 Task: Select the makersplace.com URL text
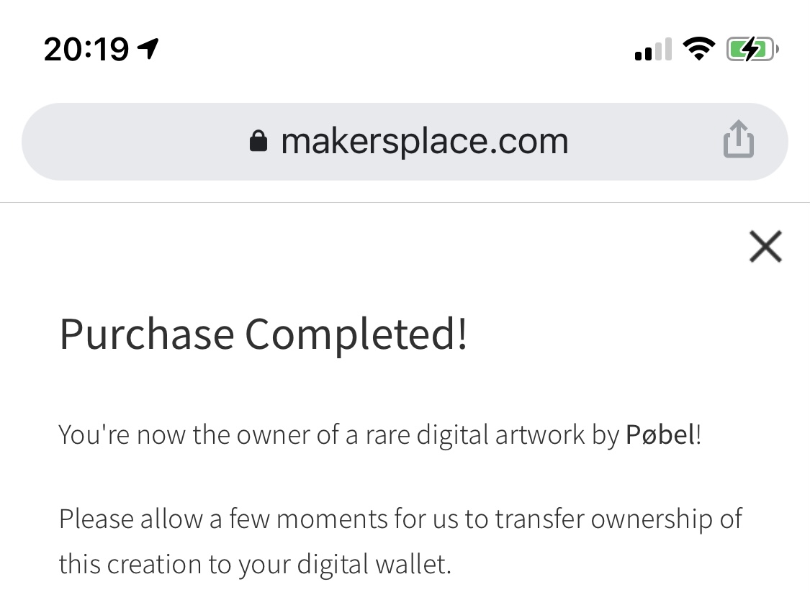[x=424, y=141]
